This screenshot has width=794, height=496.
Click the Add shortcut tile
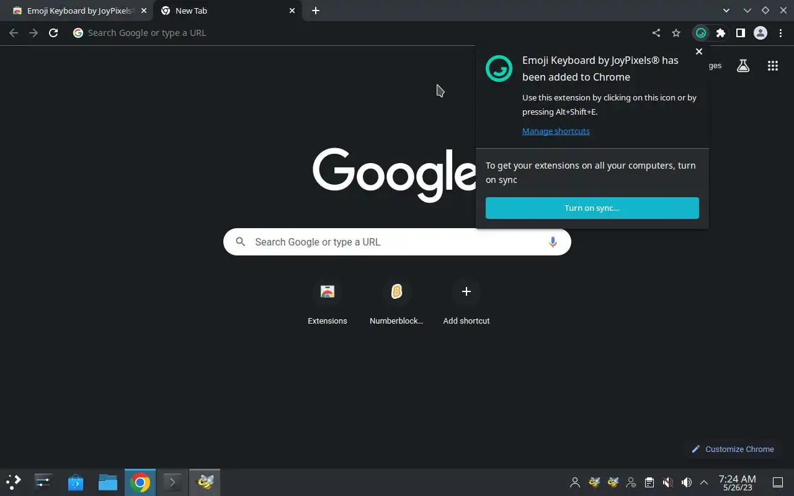466,303
